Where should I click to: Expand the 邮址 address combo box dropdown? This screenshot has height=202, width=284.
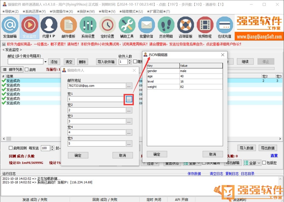click(x=45, y=62)
